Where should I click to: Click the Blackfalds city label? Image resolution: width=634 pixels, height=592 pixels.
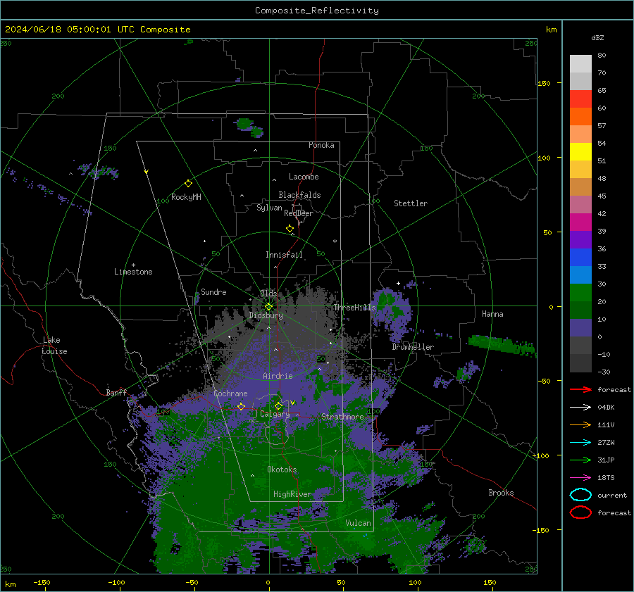click(x=299, y=195)
